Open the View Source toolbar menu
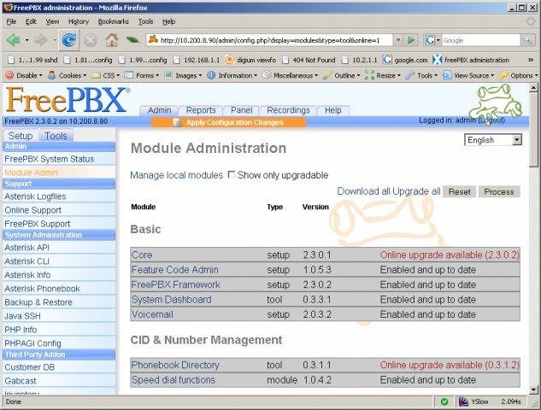Screen dimensions: 541x410 tap(468, 75)
